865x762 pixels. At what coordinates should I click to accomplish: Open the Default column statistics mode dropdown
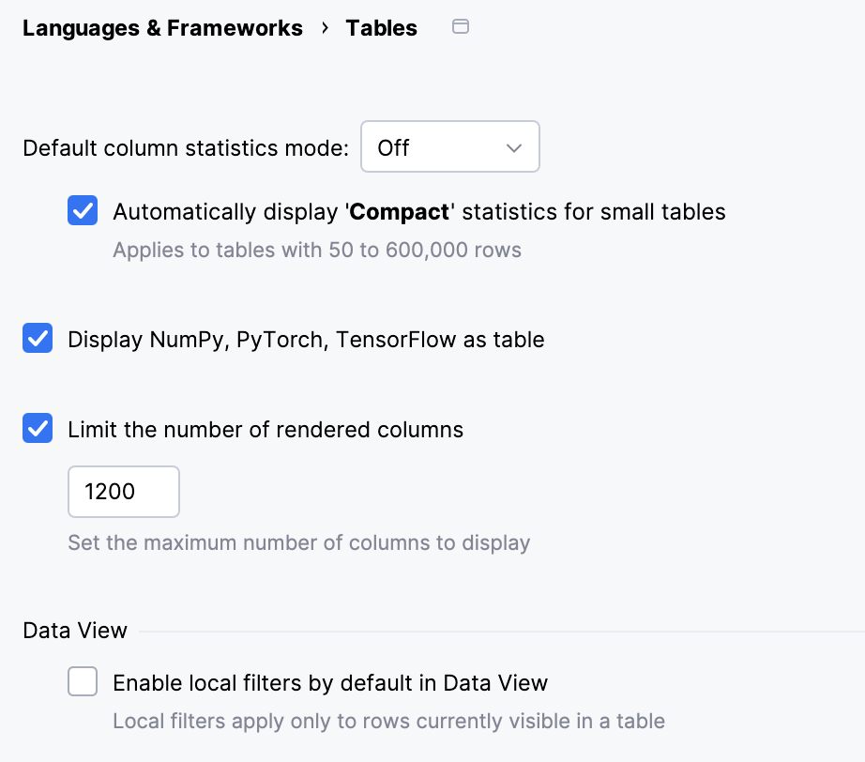point(449,147)
